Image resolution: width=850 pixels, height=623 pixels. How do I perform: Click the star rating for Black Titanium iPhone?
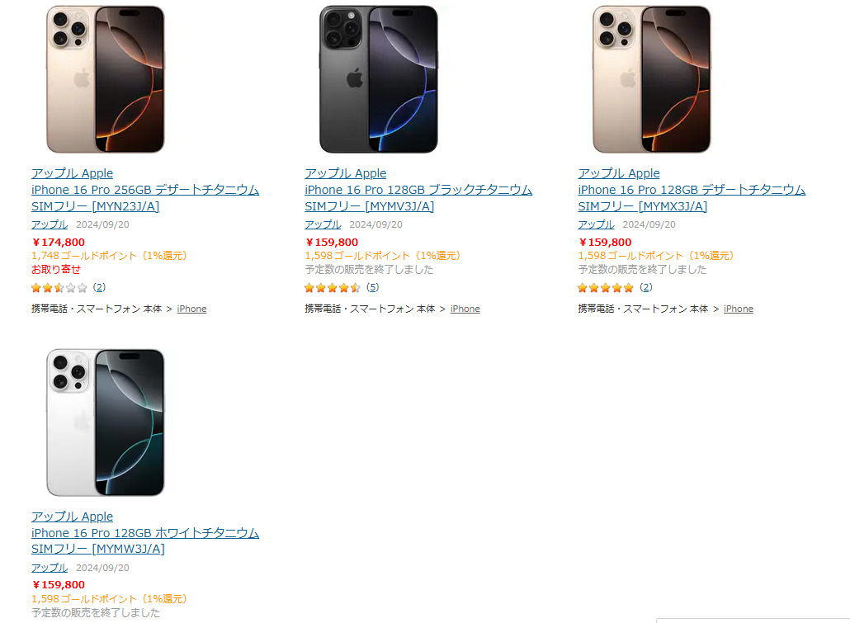(332, 288)
